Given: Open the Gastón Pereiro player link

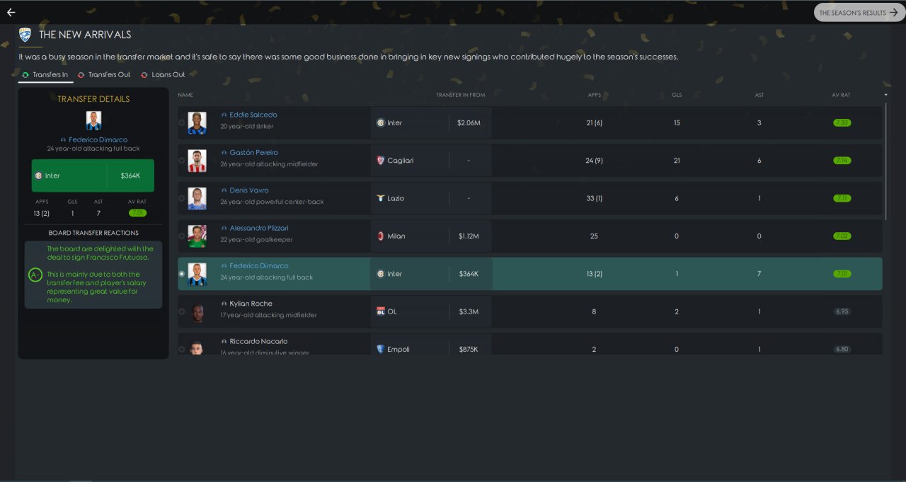Looking at the screenshot, I should 253,152.
